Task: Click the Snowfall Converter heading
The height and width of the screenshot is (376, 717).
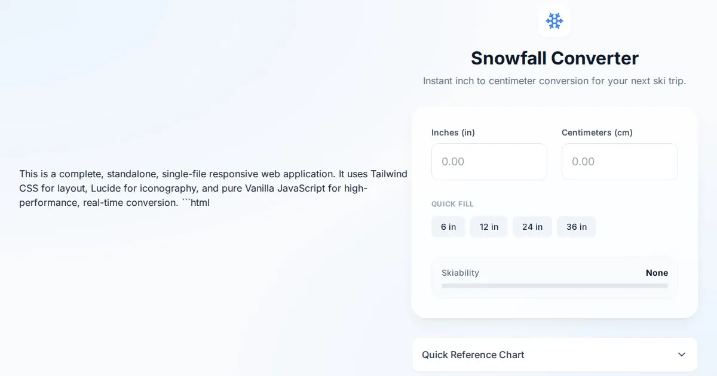Action: 554,58
